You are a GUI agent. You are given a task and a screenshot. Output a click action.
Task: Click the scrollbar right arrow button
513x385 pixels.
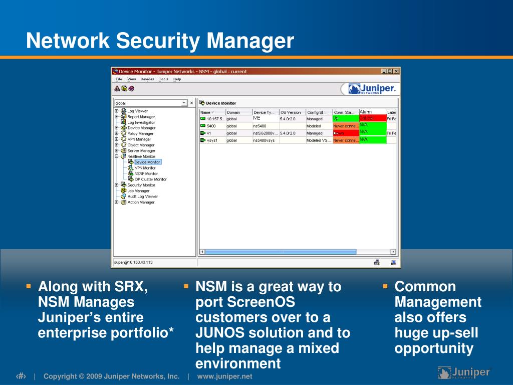click(x=393, y=252)
